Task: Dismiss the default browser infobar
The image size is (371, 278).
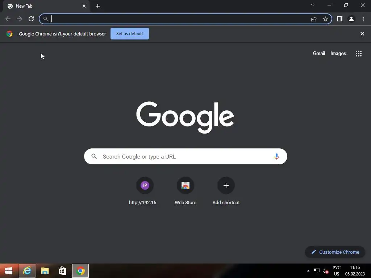Action: coord(362,34)
